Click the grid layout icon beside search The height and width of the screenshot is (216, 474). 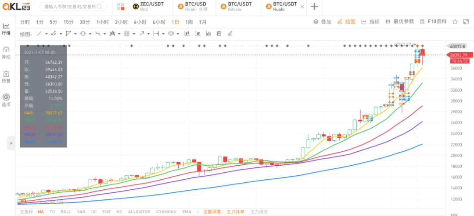[120, 7]
